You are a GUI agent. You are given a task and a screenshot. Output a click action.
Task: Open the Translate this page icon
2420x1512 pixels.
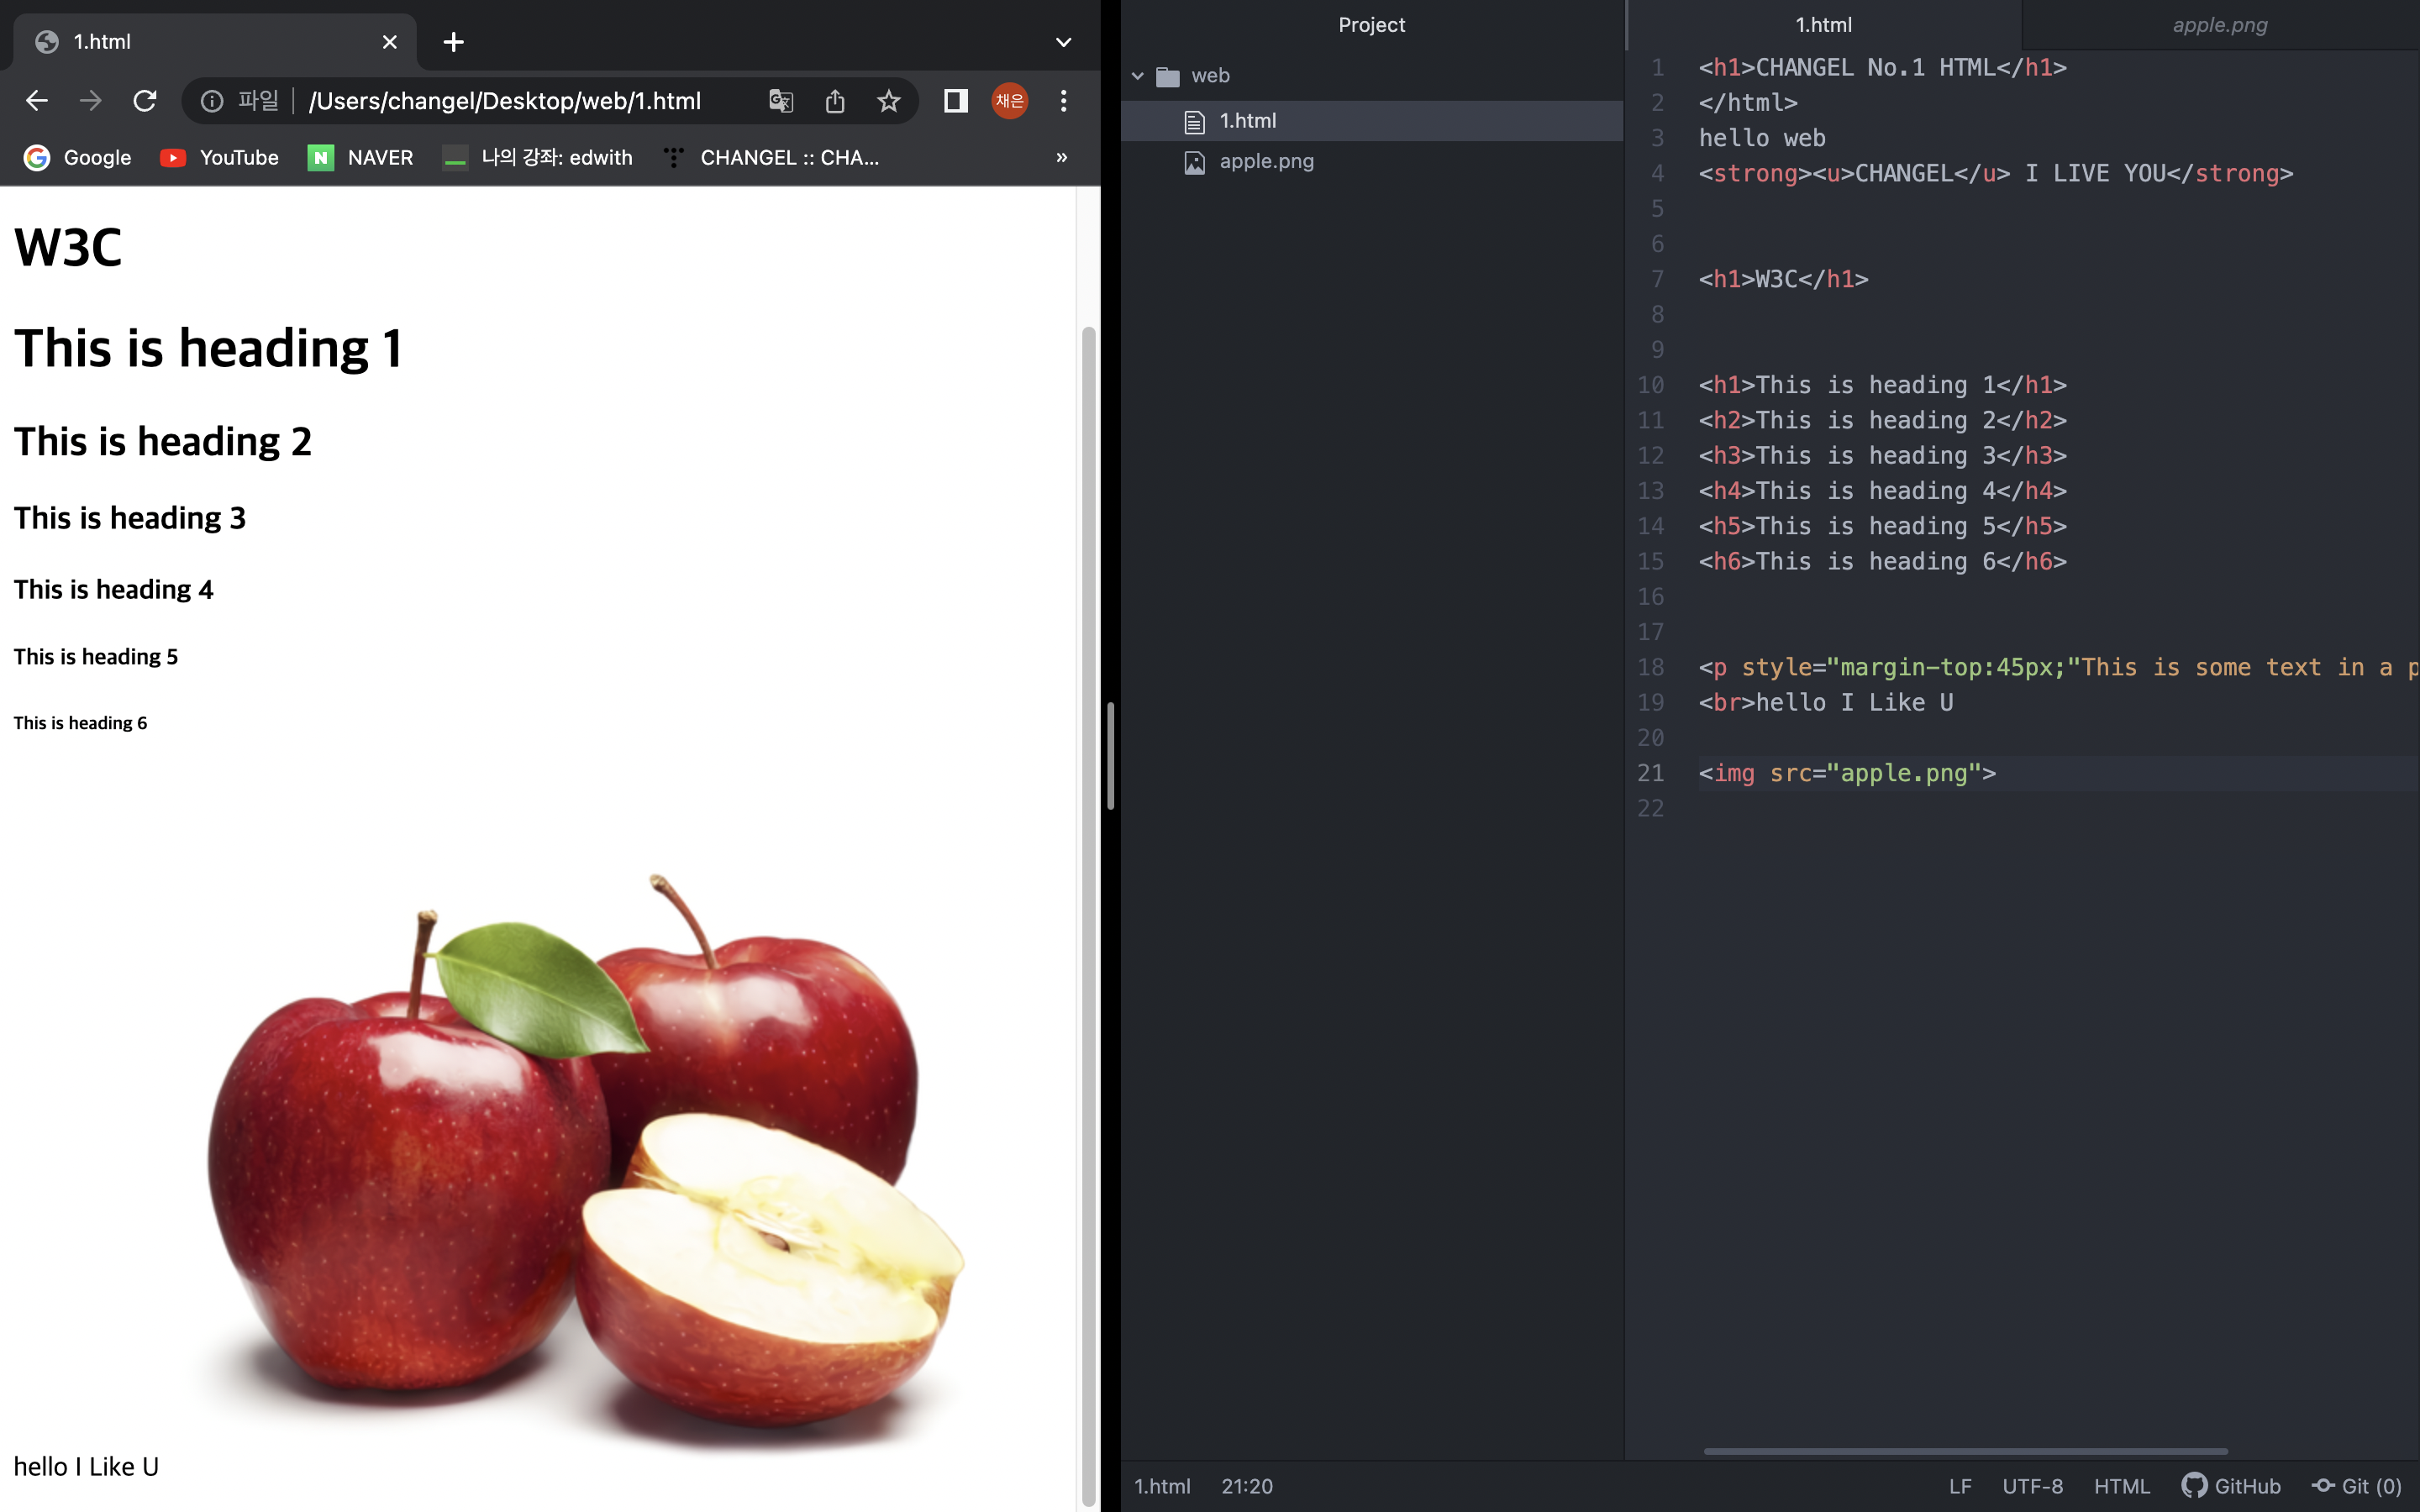tap(781, 101)
